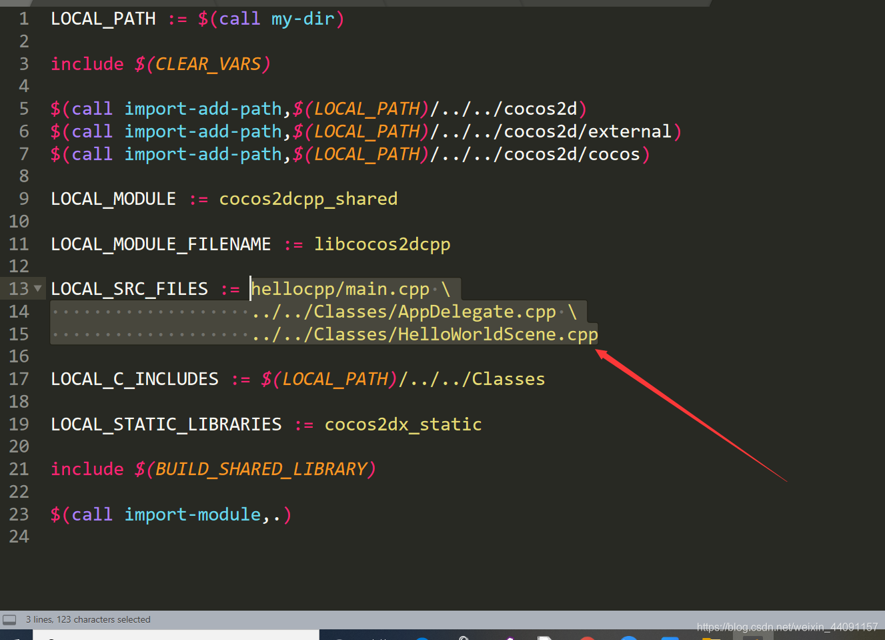Screen dimensions: 885x640
Task: Click line number 15 in the gutter
Action: [x=19, y=334]
